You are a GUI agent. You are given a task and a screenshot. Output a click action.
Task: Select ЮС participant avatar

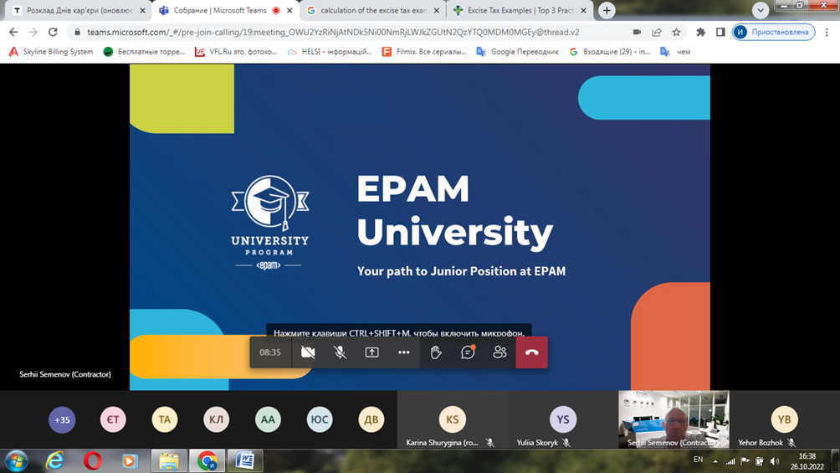[x=320, y=419]
